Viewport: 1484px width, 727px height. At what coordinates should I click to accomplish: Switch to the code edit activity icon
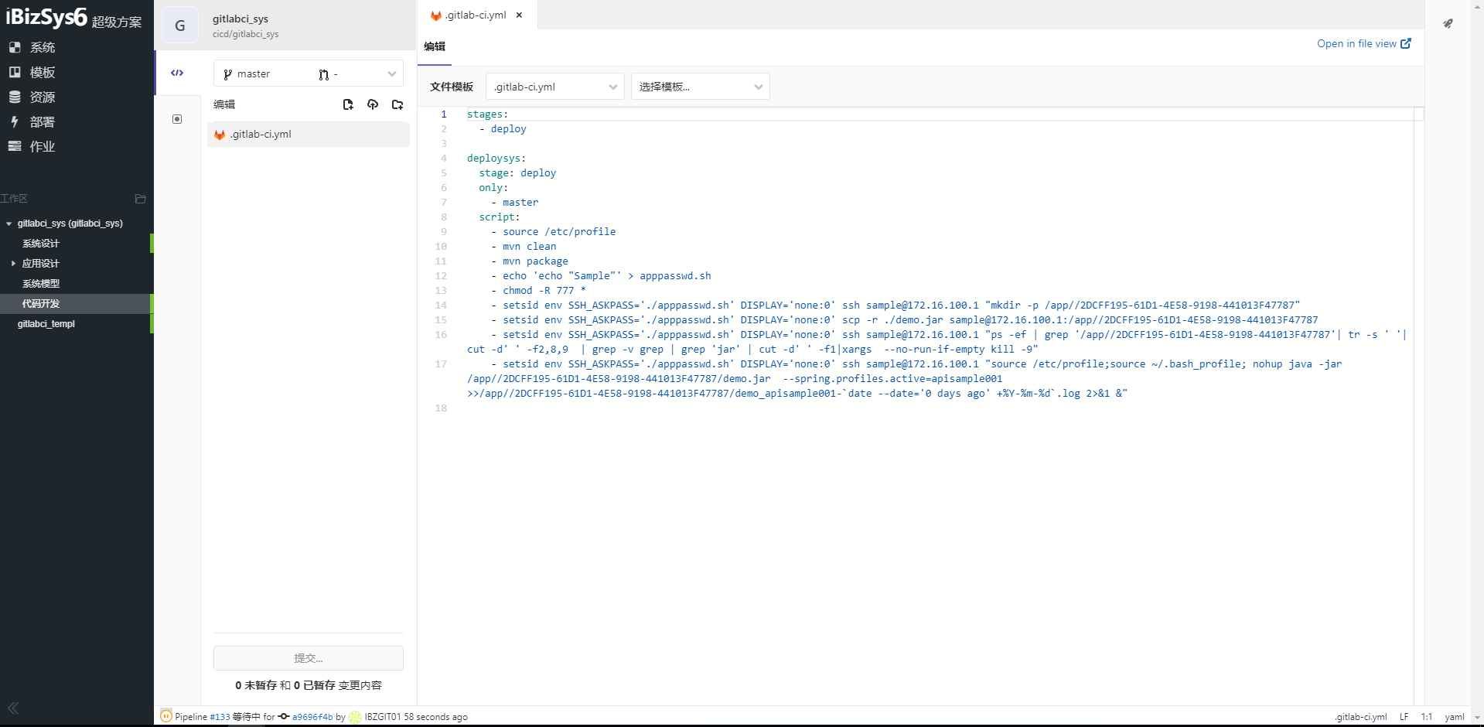click(177, 73)
